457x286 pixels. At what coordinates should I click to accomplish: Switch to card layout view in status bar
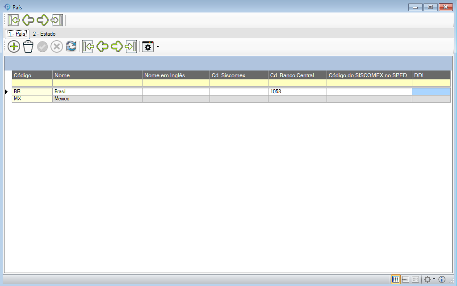coord(415,279)
